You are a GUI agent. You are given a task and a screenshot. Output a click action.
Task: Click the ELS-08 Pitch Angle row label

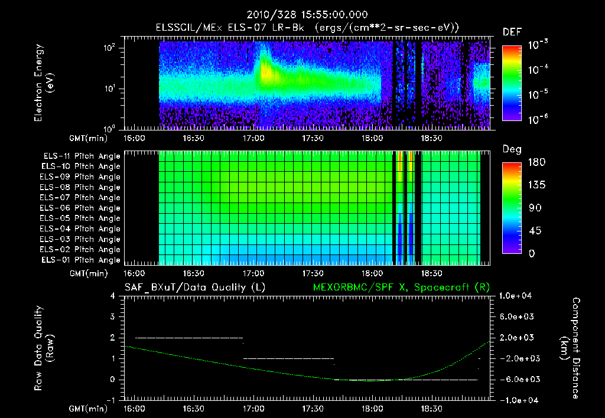pyautogui.click(x=80, y=187)
